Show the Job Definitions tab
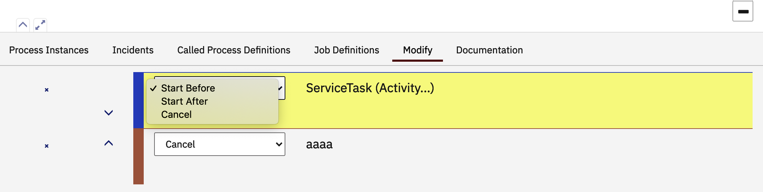 [346, 50]
